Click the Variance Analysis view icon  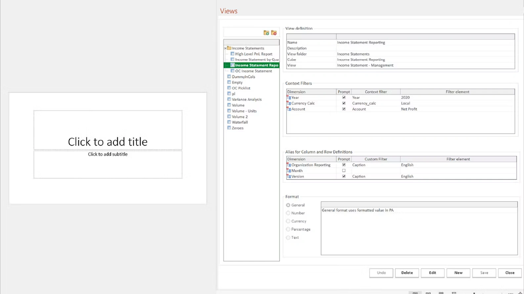(x=229, y=99)
